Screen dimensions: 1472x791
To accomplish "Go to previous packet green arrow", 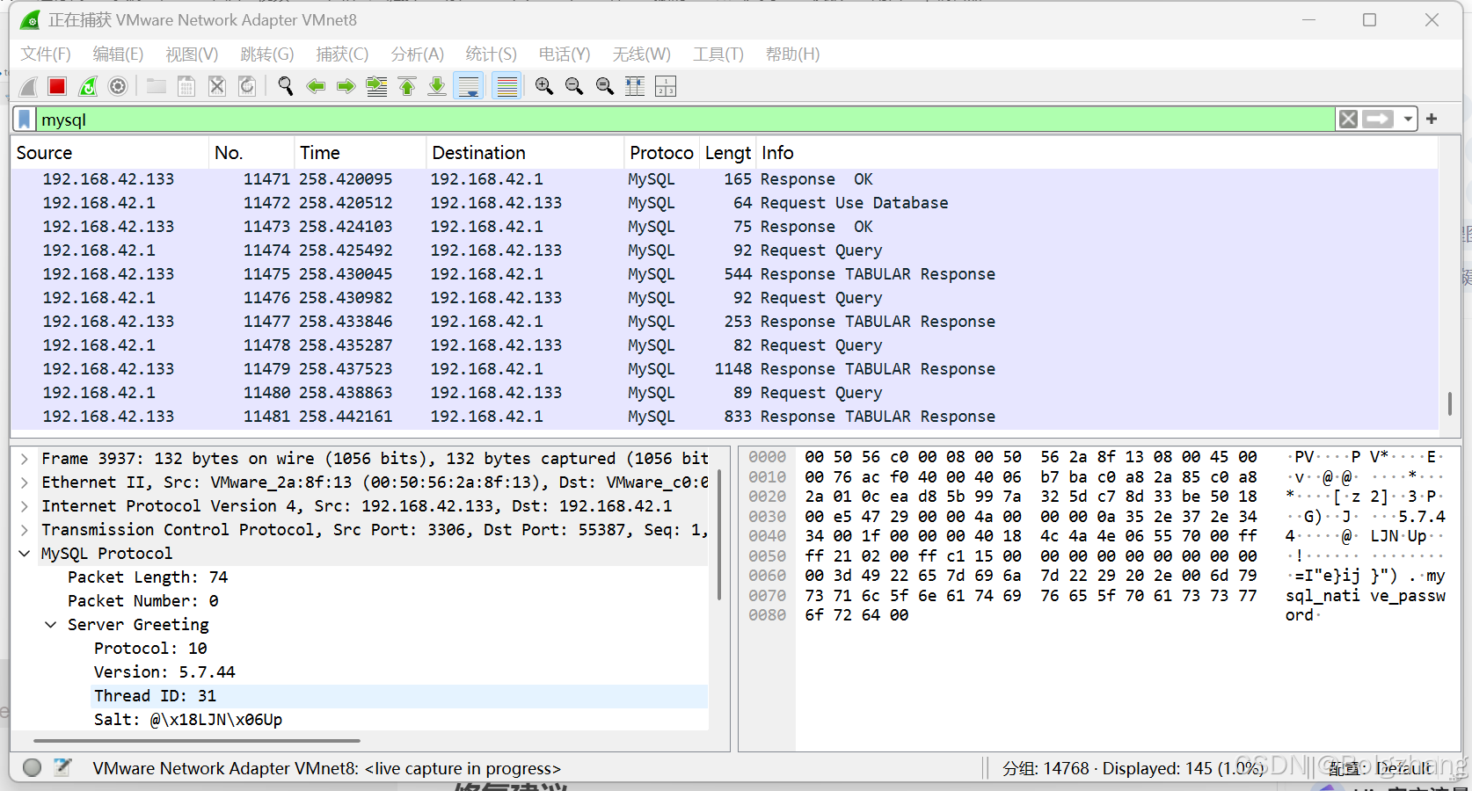I will [x=316, y=86].
